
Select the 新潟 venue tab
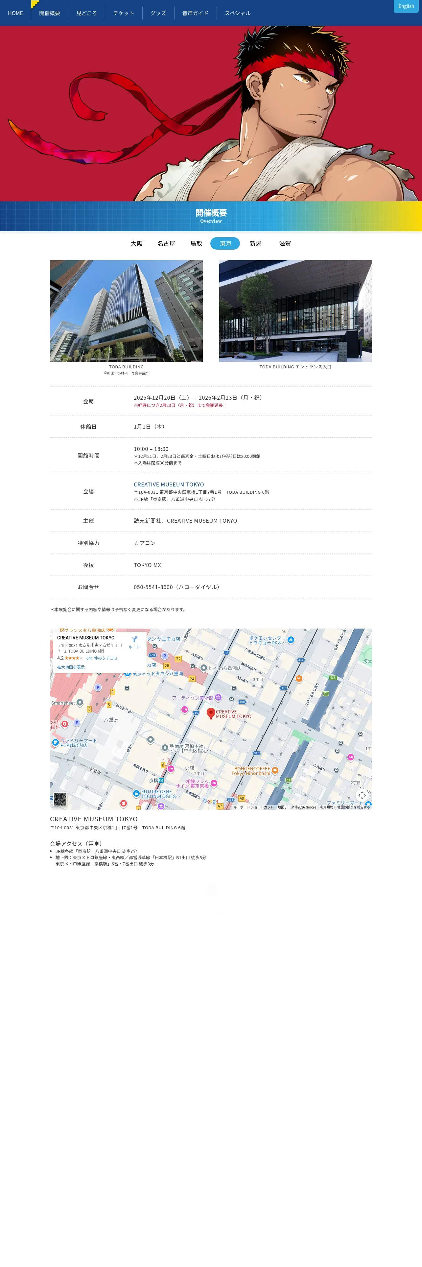255,243
